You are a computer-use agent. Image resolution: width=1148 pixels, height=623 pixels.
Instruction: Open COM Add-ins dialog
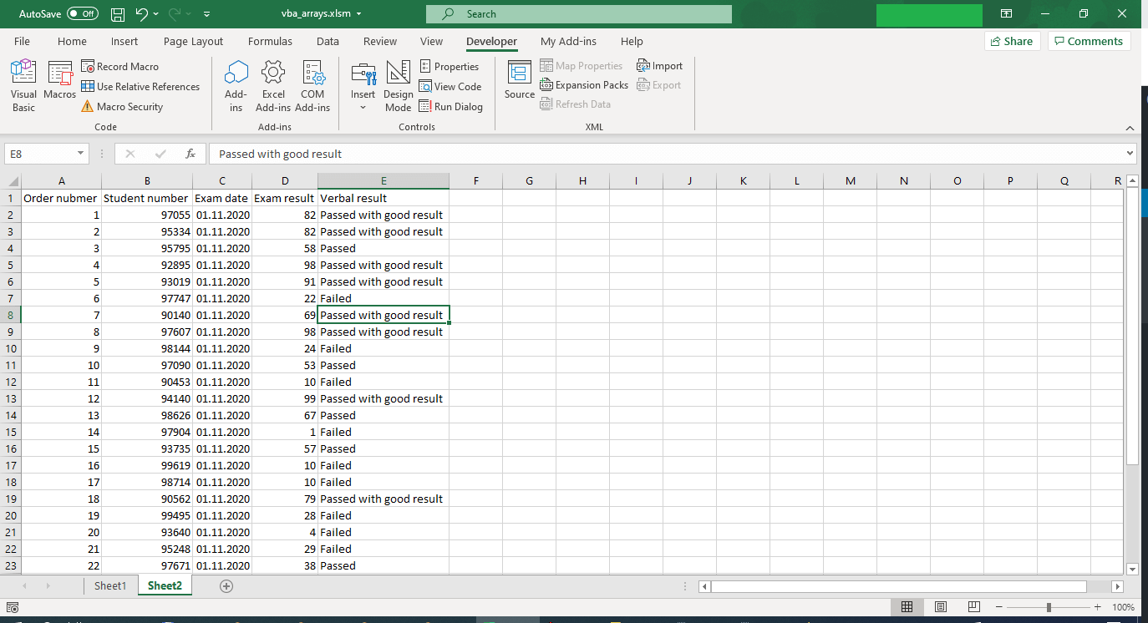click(x=312, y=85)
